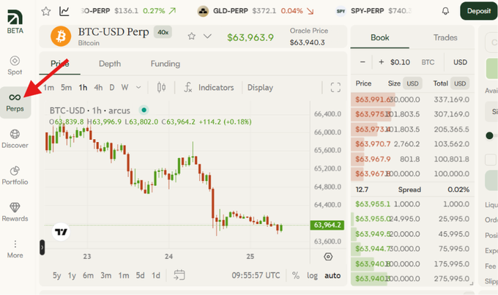The image size is (498, 295).
Task: Increase order book price grouping with plus
Action: tap(381, 62)
